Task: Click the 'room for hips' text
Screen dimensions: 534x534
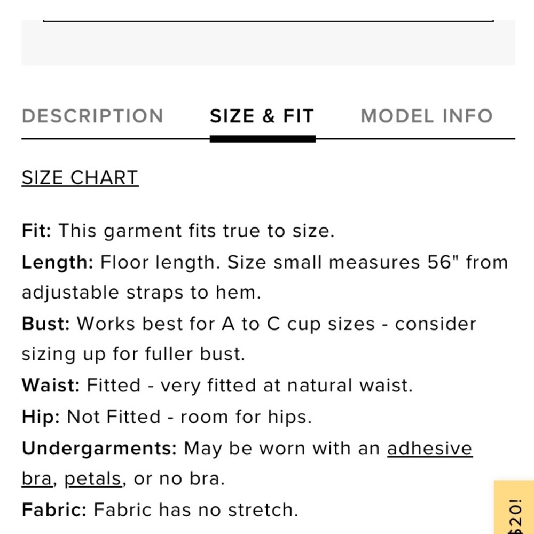Action: 246,417
